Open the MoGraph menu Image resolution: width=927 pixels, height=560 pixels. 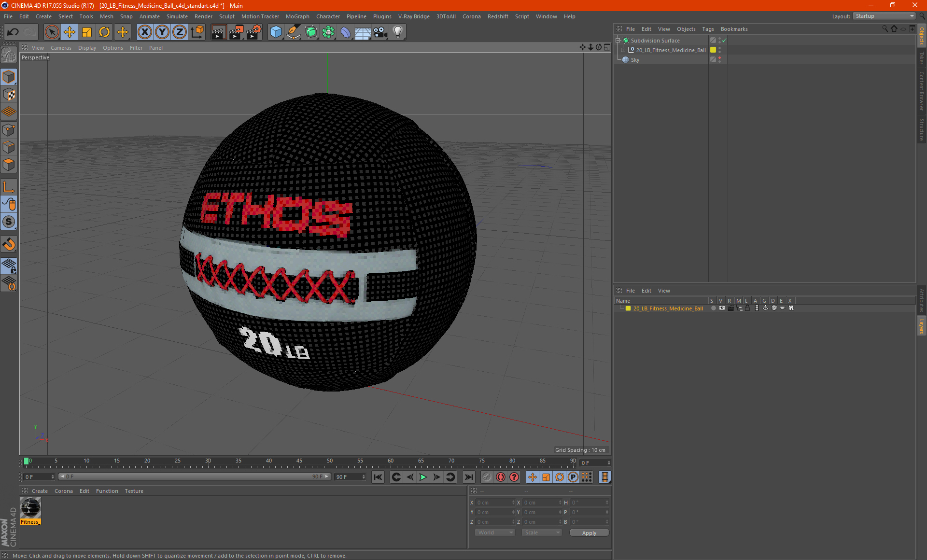point(297,16)
